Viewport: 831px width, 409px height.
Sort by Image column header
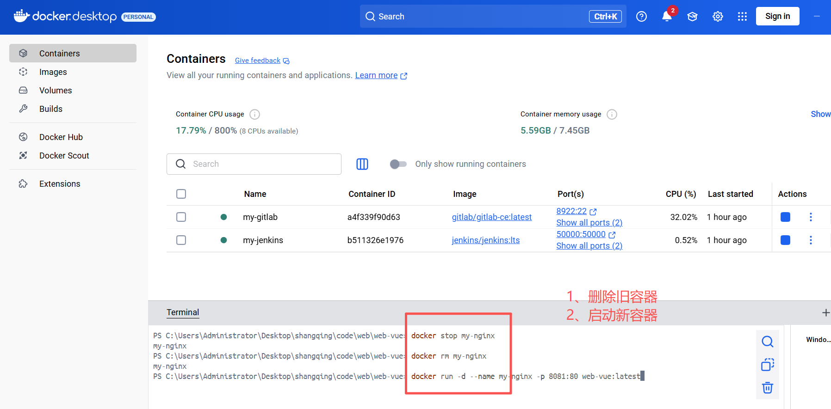(465, 194)
